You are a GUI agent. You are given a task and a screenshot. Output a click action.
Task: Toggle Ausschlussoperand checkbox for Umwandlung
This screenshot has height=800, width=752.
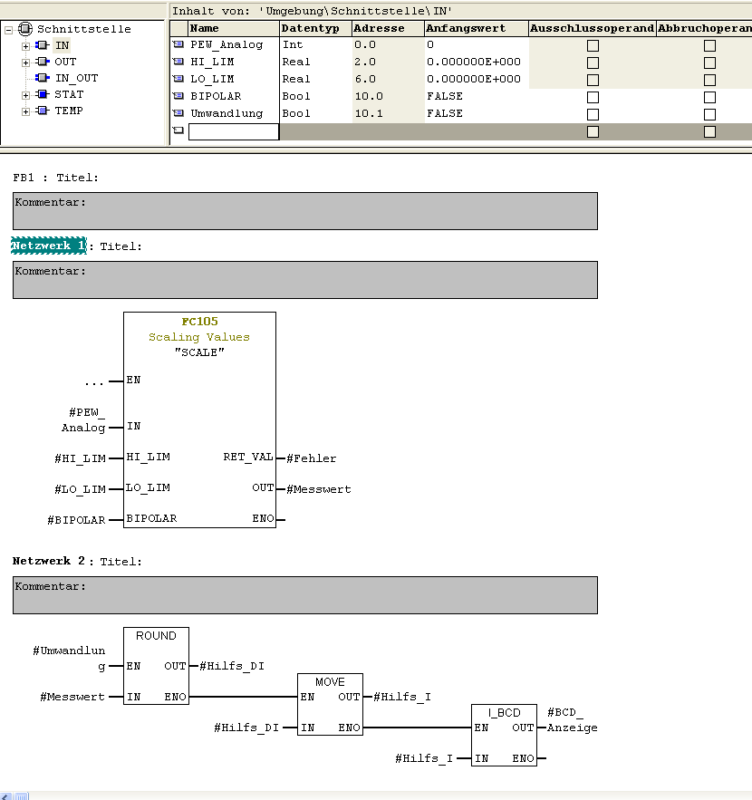pos(593,114)
